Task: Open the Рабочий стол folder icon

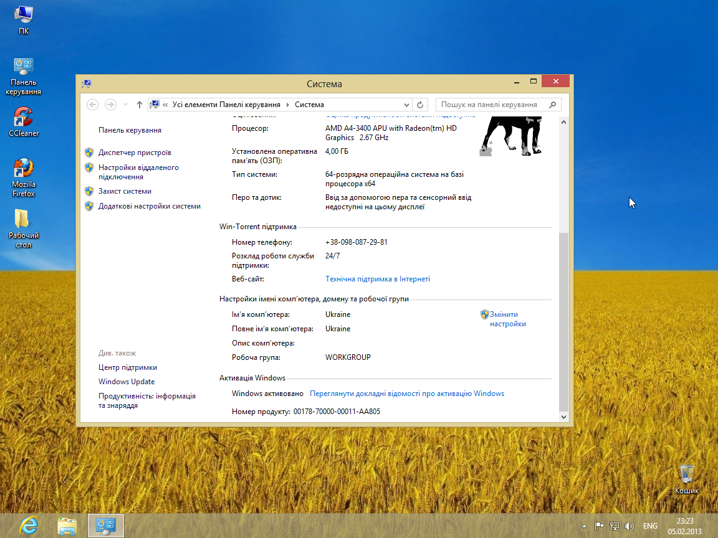Action: coord(23,229)
